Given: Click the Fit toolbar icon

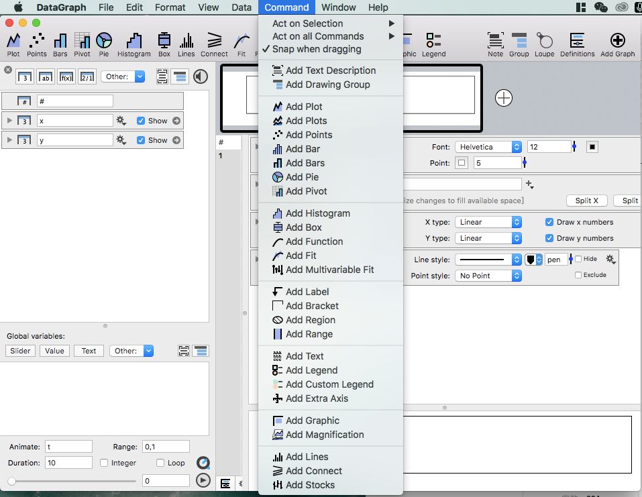Looking at the screenshot, I should point(242,45).
